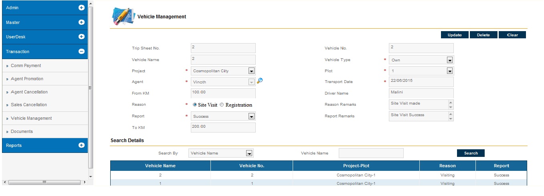Screen dimensions: 544x196
Task: Expand the UserDesk section plus icon
Action: [81, 37]
